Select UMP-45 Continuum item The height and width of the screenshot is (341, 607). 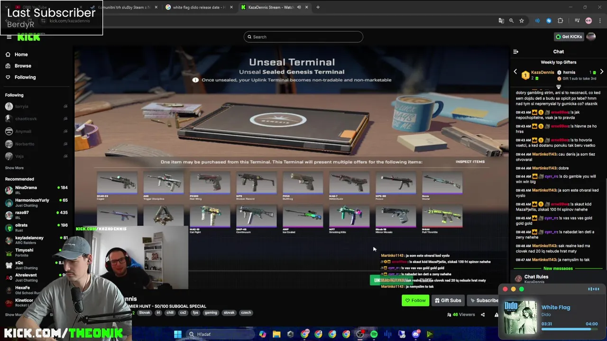[x=256, y=219]
